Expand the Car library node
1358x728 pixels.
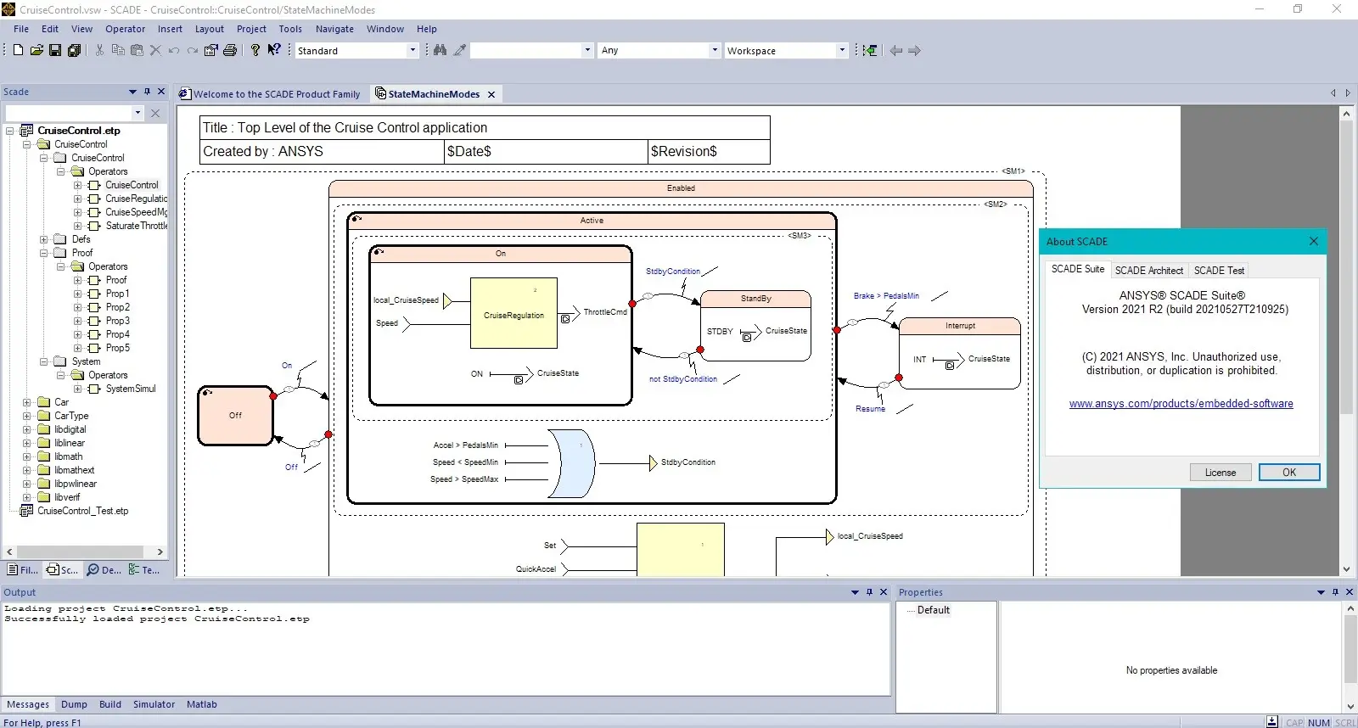[27, 402]
